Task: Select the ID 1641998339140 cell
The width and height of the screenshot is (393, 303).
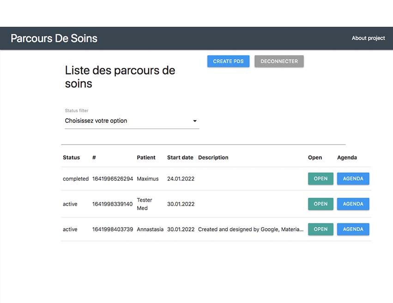Action: pos(112,204)
